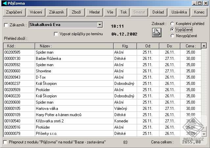Click the scrollbar down arrow
210x148 pixels.
click(x=204, y=134)
